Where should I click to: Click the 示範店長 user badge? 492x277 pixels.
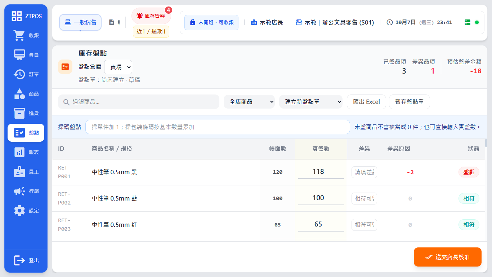pyautogui.click(x=267, y=22)
